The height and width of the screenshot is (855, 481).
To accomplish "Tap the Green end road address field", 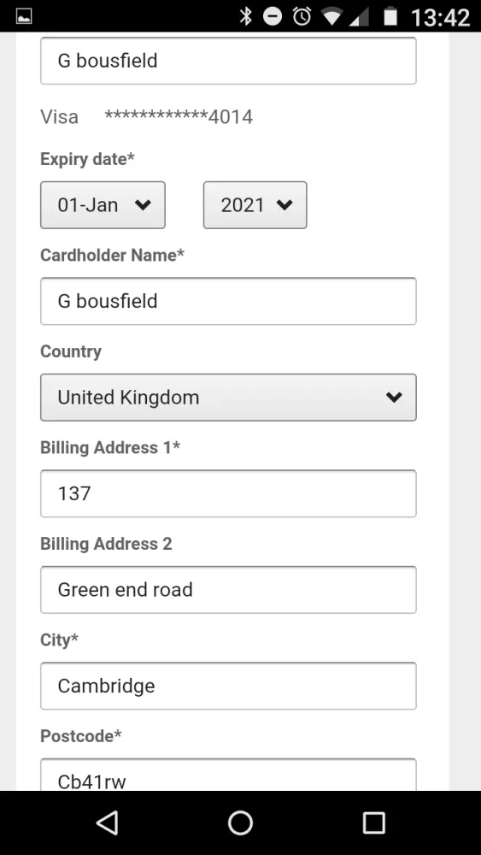I will [x=228, y=589].
